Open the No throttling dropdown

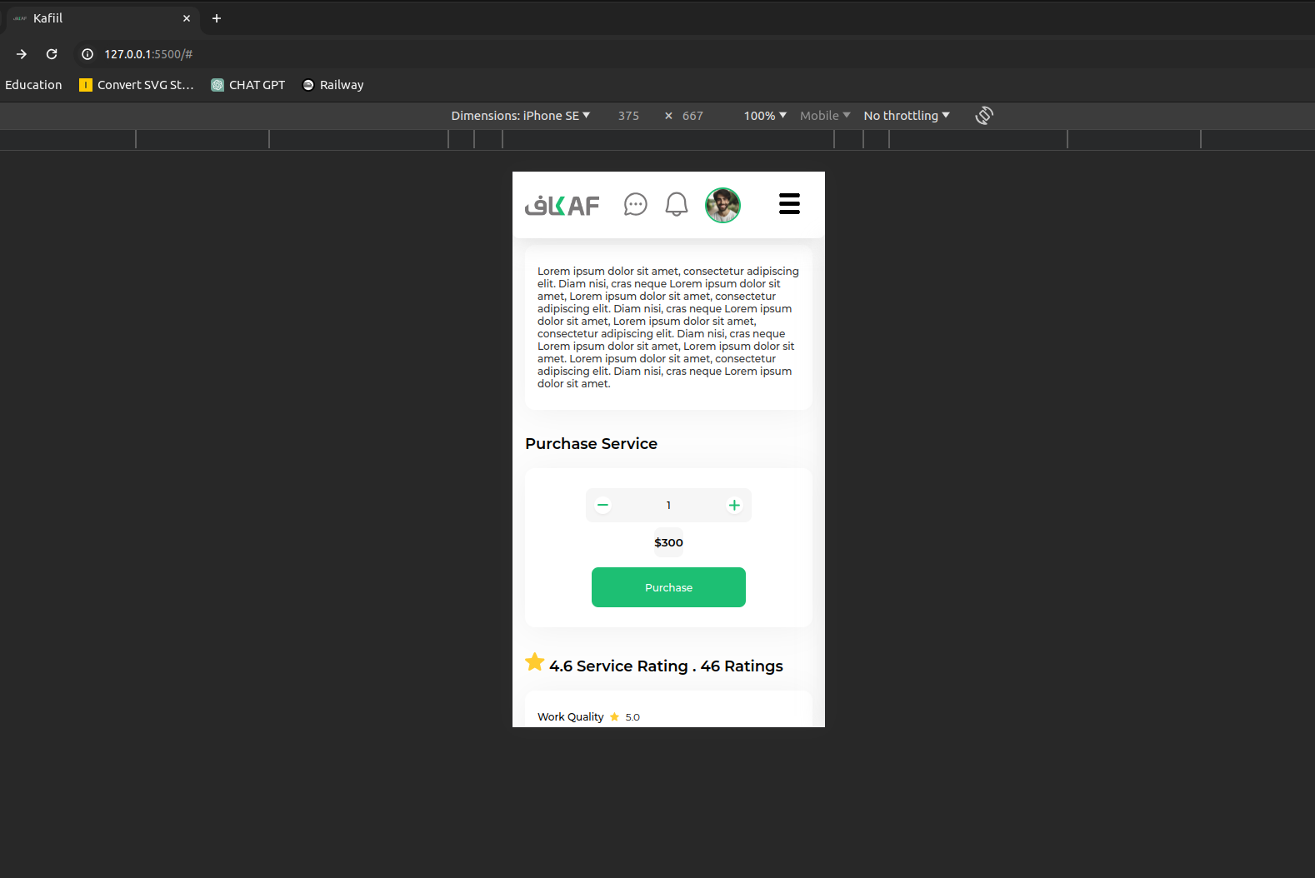point(907,116)
